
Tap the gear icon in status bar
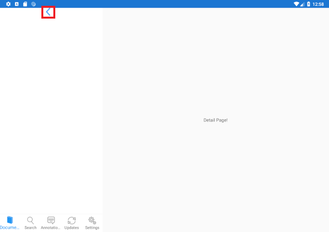[x=8, y=4]
